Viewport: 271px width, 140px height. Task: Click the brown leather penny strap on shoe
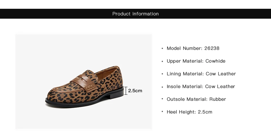point(84,83)
